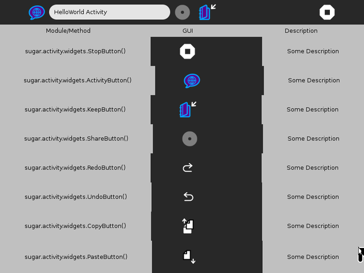Edit the HelloWorld Activity title field

(x=109, y=12)
